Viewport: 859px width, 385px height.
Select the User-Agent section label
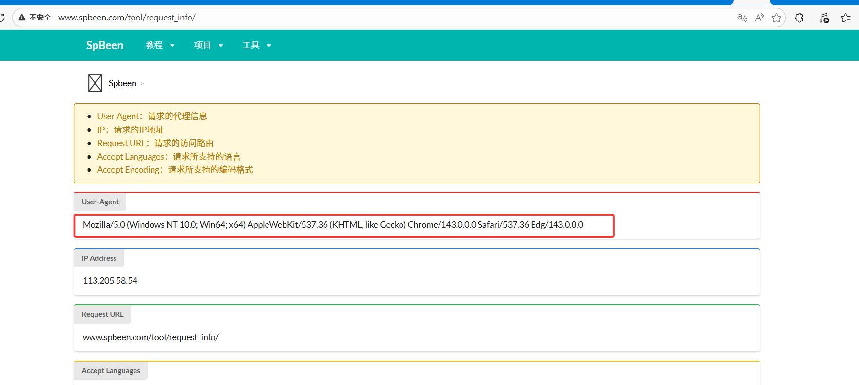click(x=100, y=202)
